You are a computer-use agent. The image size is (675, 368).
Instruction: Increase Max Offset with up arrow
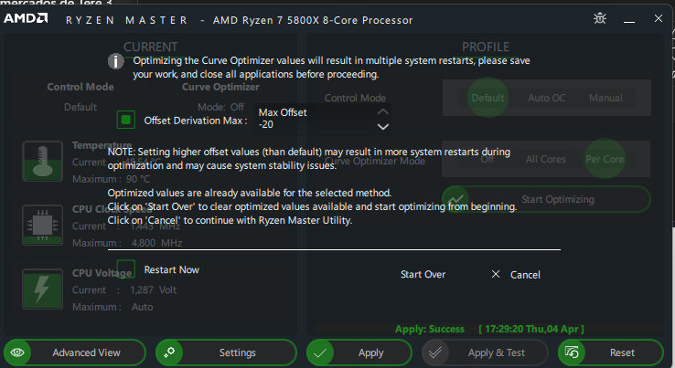(382, 112)
